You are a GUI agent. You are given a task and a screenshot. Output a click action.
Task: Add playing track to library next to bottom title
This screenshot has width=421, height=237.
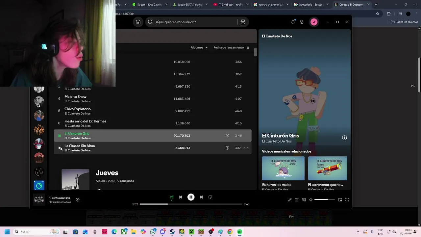click(78, 199)
